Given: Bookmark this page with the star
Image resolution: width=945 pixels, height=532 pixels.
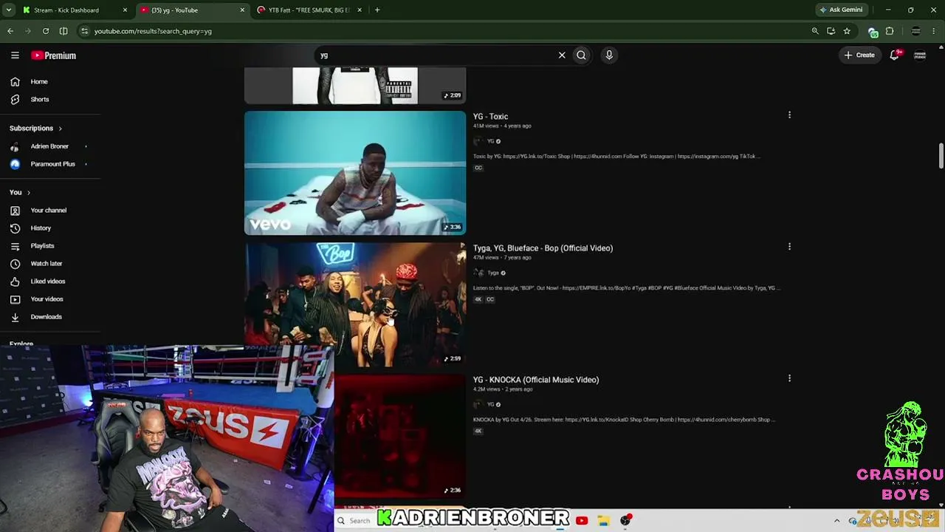Looking at the screenshot, I should (847, 31).
